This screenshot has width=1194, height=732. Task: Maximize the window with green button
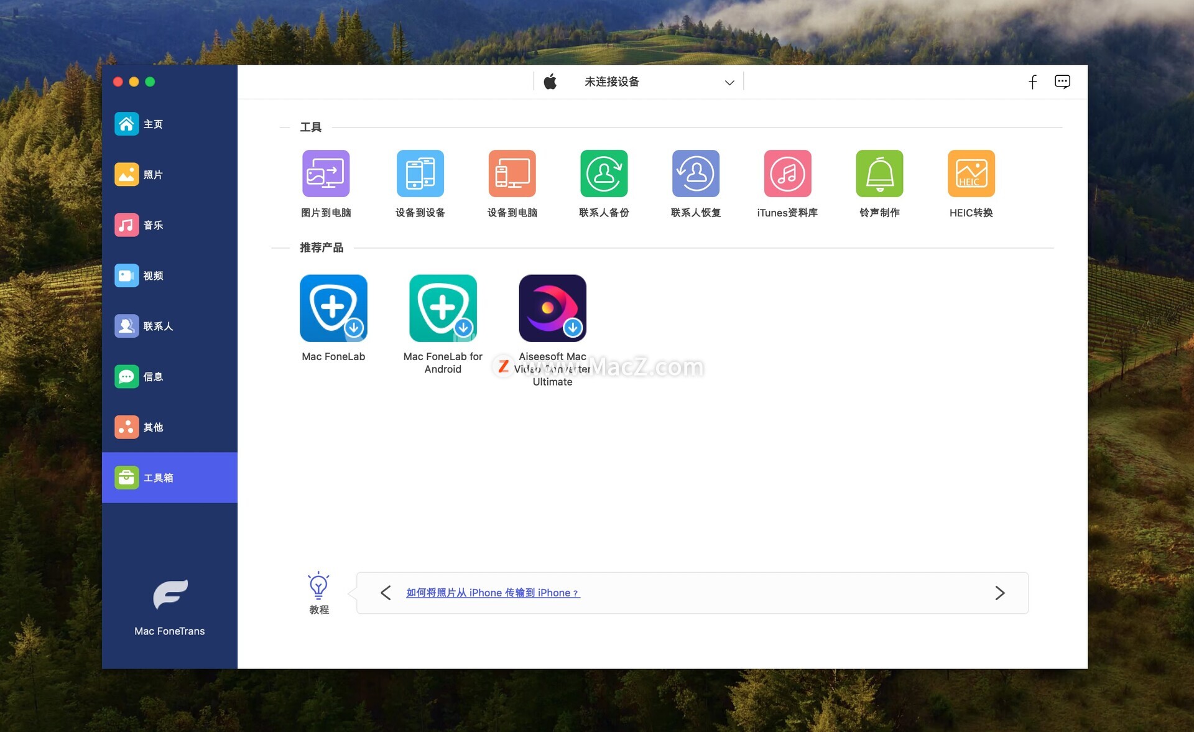point(150,81)
